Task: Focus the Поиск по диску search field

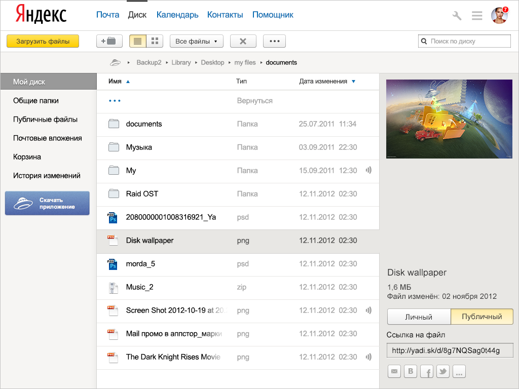Action: [x=464, y=42]
